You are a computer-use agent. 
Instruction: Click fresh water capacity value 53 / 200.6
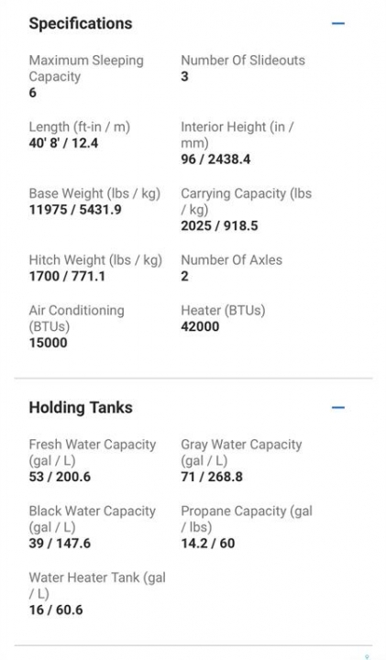coord(60,477)
